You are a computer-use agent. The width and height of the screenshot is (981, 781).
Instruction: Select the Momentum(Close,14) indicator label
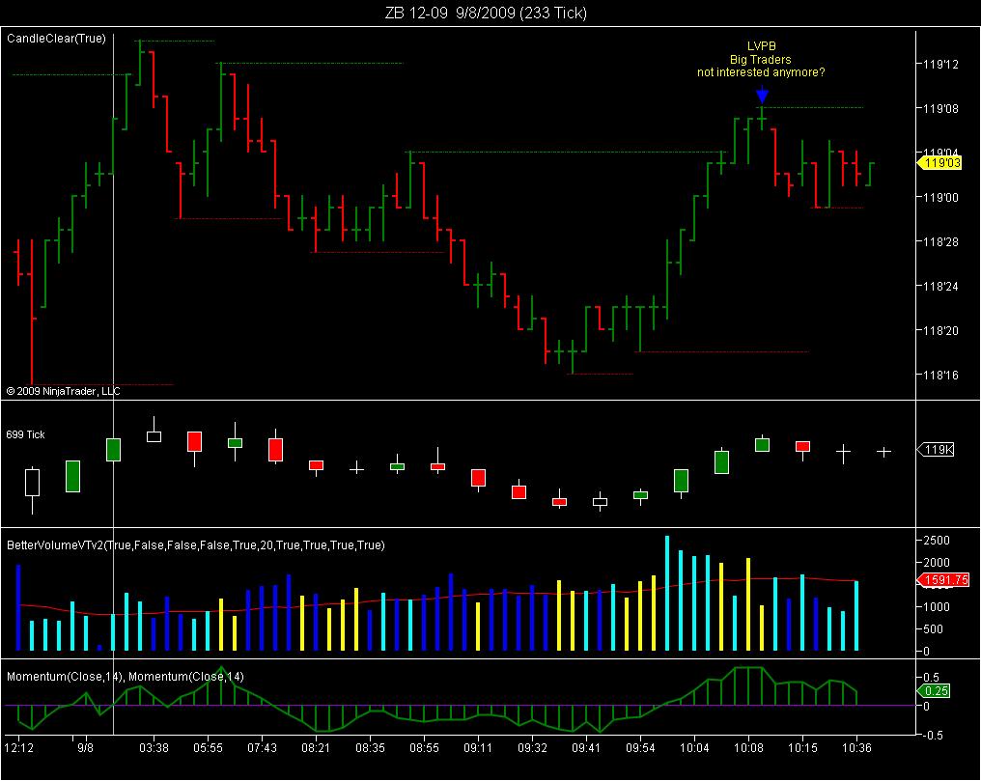click(126, 677)
